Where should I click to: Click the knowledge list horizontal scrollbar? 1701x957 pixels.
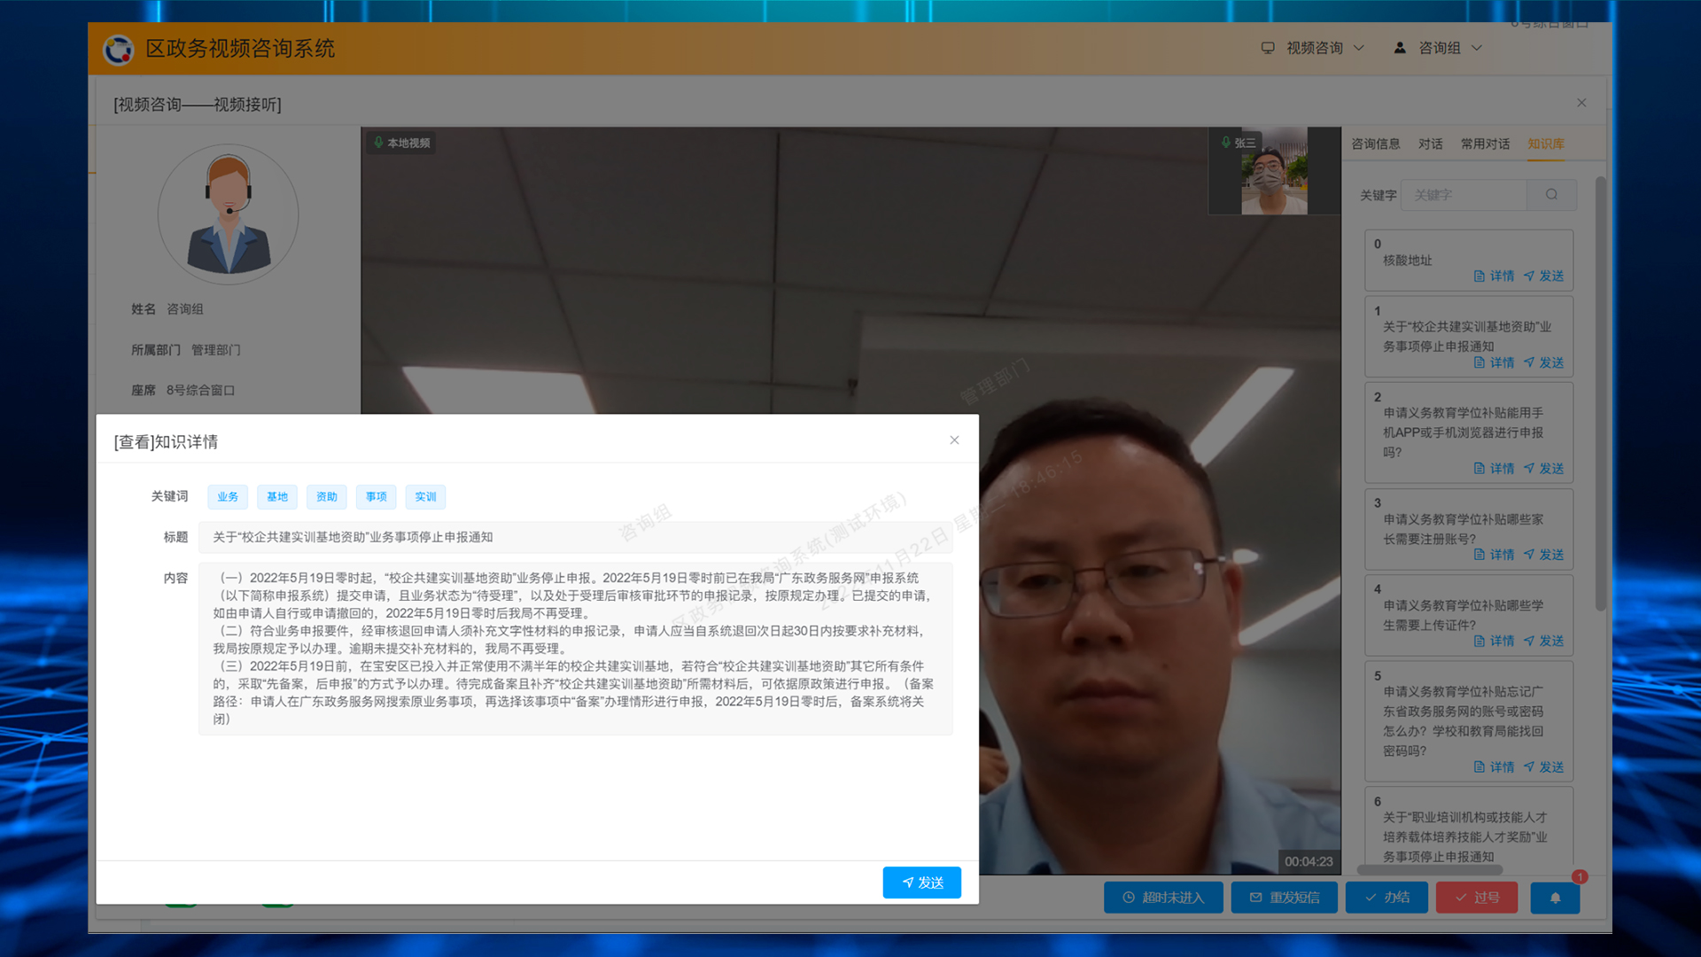(x=1430, y=870)
